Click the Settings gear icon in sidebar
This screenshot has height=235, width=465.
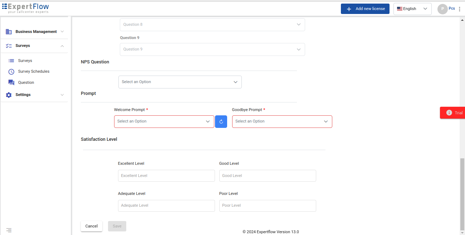point(9,95)
